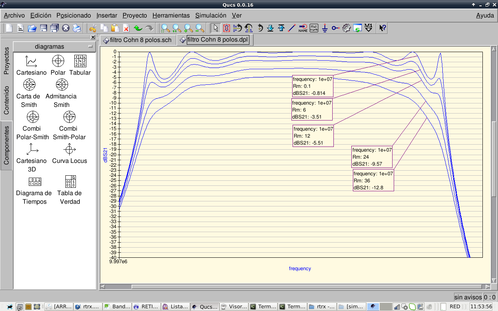Open the Simulación menu

pos(210,16)
